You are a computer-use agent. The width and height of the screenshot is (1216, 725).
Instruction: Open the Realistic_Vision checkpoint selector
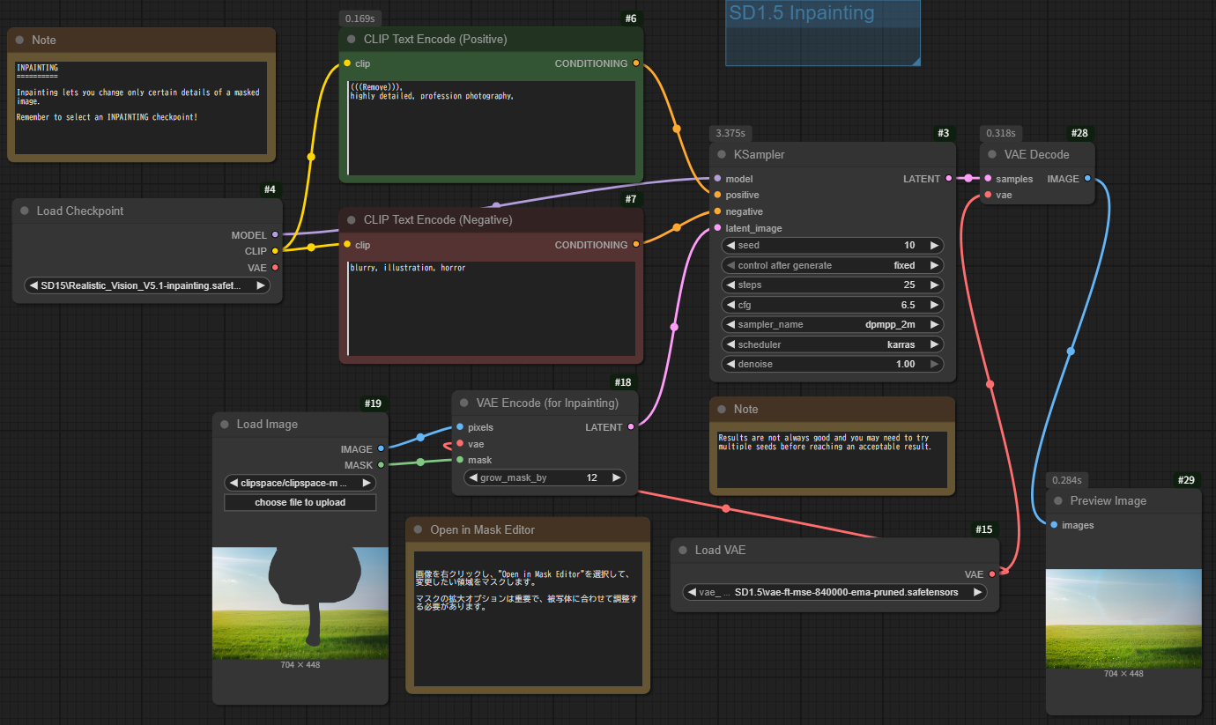(x=147, y=285)
